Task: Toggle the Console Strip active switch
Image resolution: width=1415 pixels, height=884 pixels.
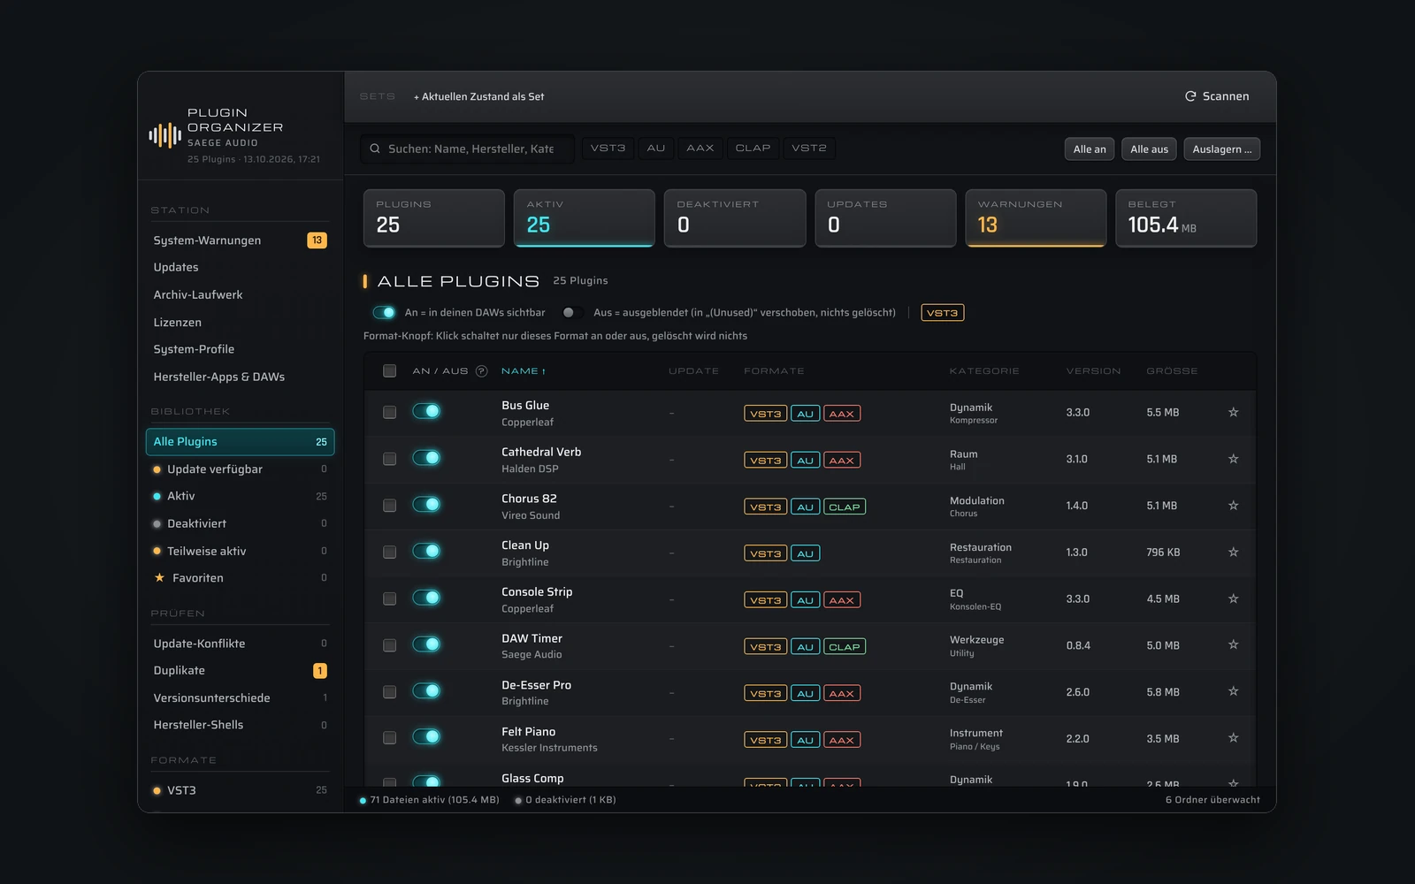Action: pyautogui.click(x=426, y=598)
